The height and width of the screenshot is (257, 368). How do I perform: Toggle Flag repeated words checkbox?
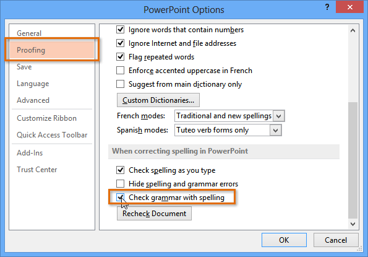click(x=121, y=57)
